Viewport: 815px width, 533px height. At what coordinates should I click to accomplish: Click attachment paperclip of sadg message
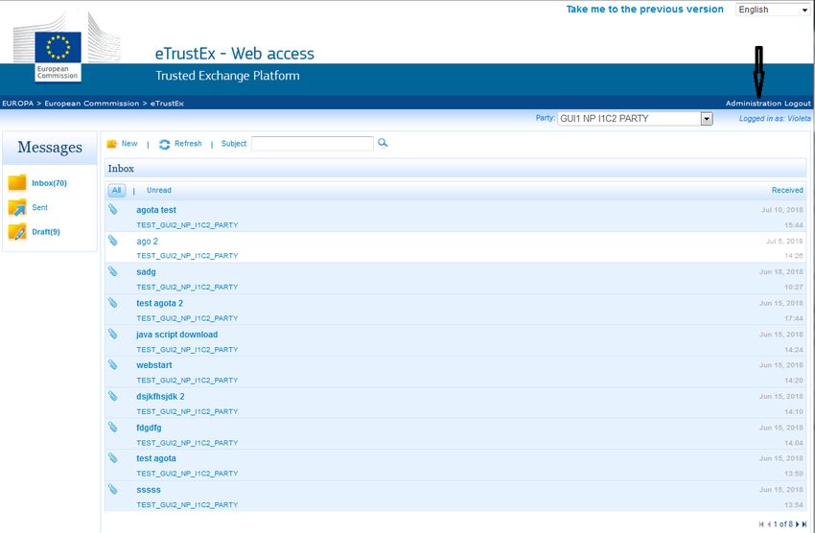tap(113, 271)
